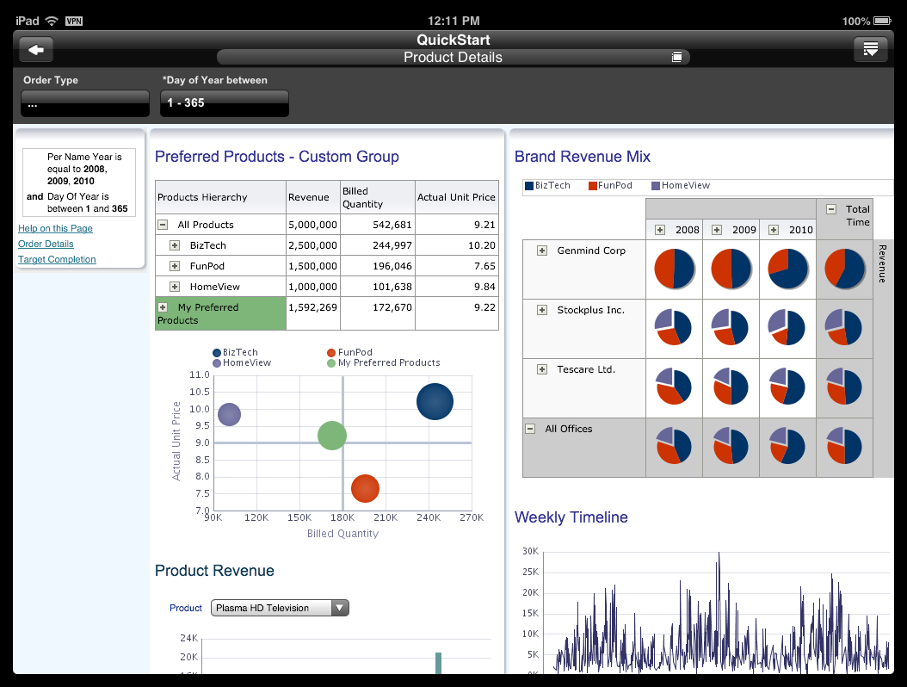Screen dimensions: 907x687
Task: Select the HomeView bubble in the scatter chart
Action: point(229,414)
